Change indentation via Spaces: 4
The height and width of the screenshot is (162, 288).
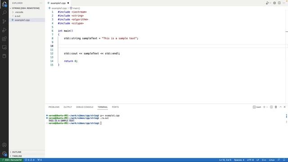239,160
